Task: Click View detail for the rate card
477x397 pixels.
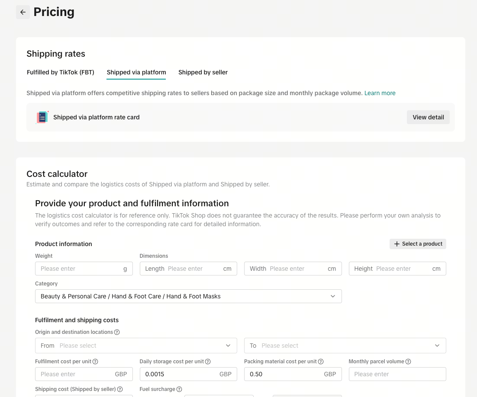Action: pos(428,117)
